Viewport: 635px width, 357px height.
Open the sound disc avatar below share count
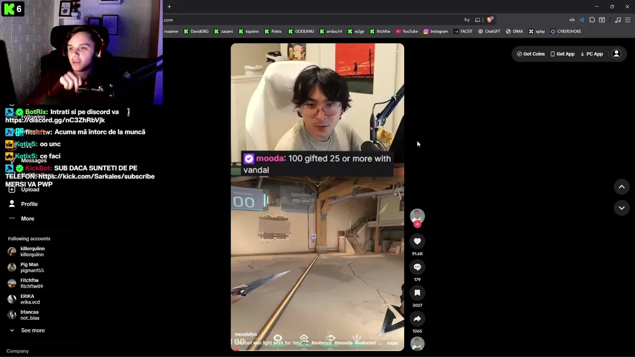pos(417,344)
